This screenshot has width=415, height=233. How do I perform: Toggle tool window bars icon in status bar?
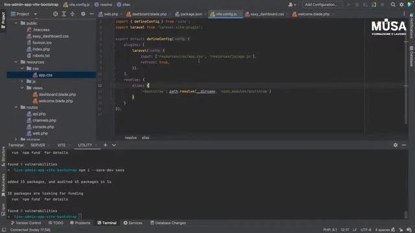pyautogui.click(x=4, y=230)
